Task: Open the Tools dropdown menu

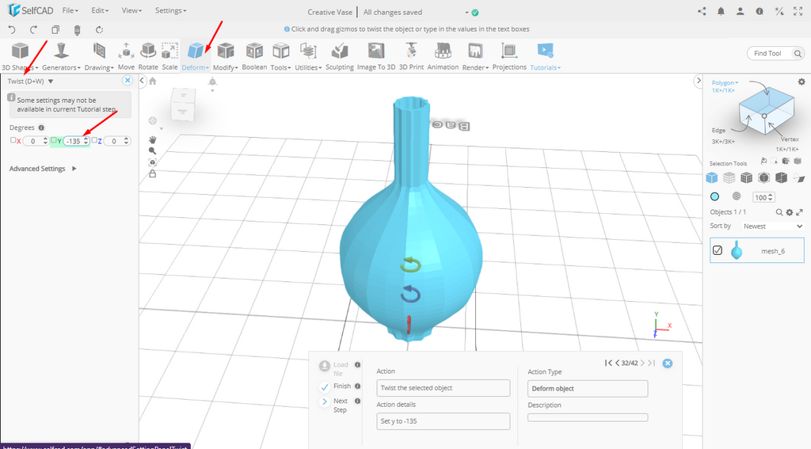Action: 281,56
